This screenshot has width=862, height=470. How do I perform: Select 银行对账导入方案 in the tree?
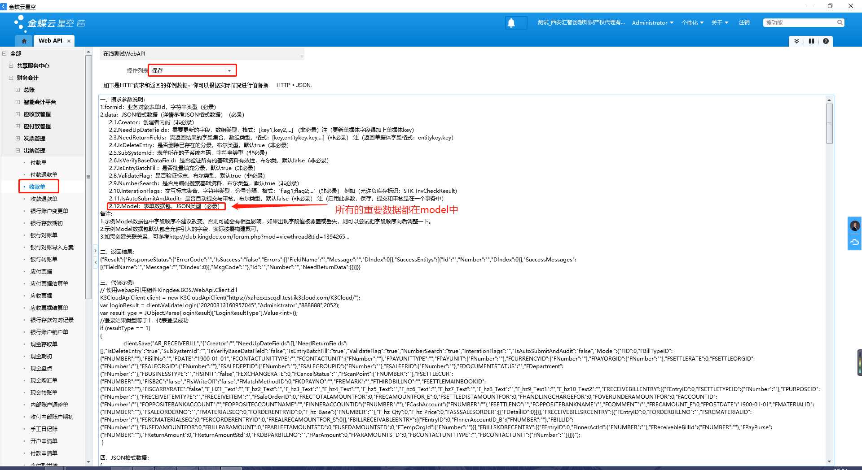click(52, 247)
